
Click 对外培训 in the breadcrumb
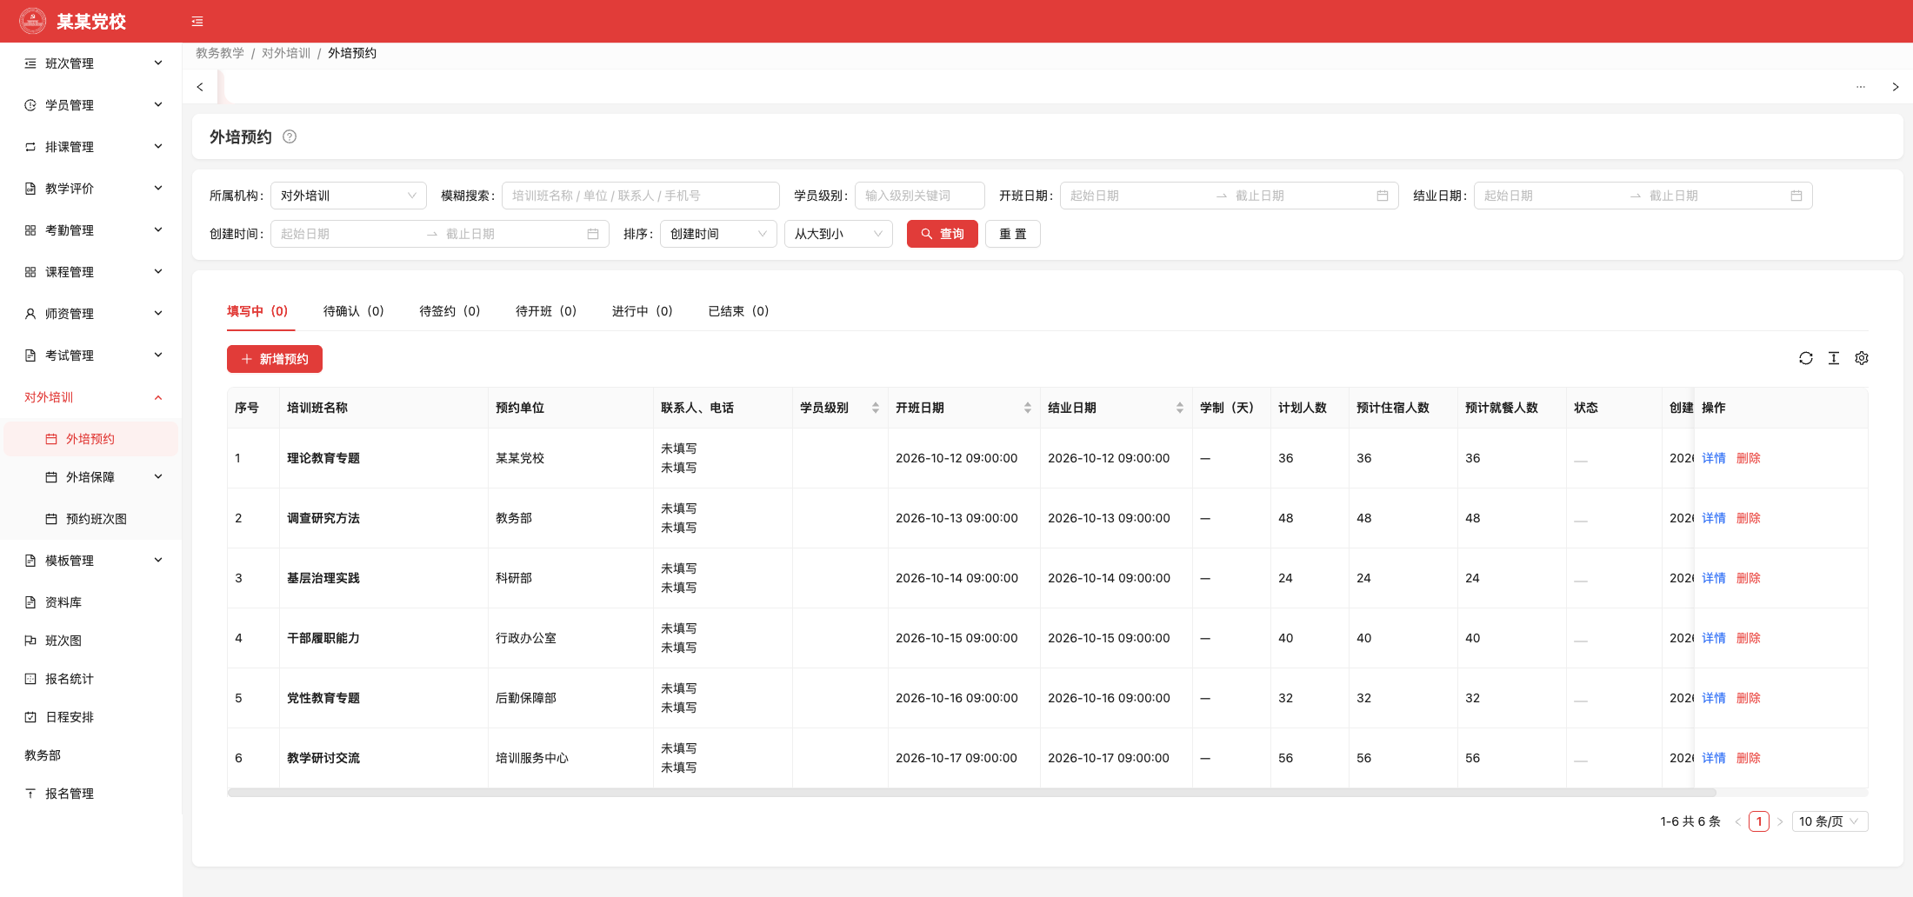(286, 53)
